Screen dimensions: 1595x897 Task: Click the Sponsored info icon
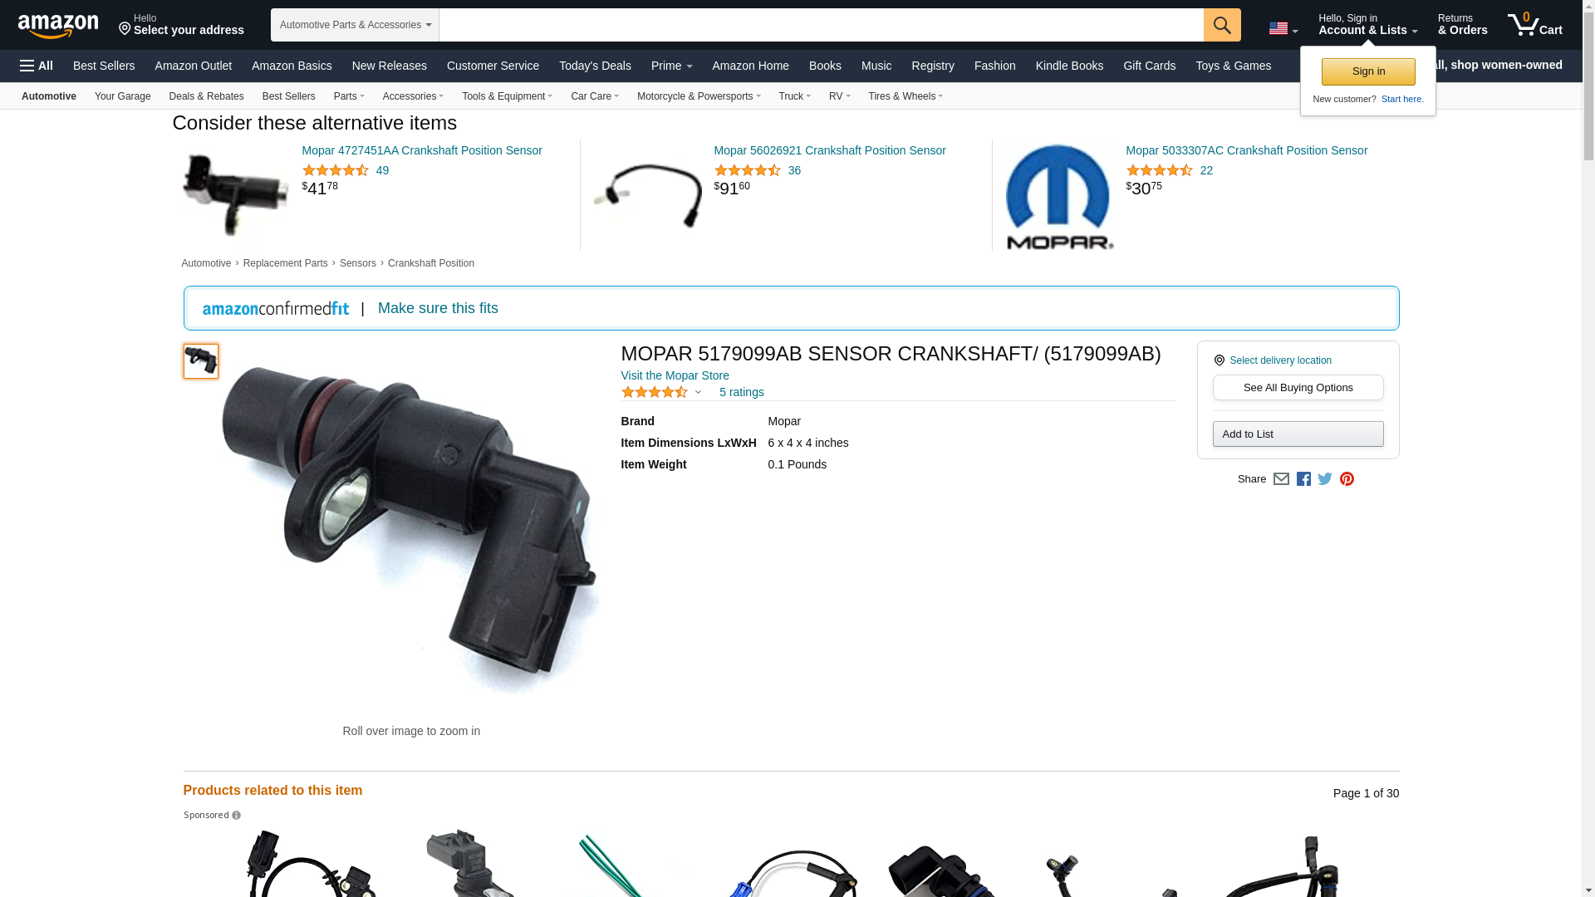tap(236, 816)
